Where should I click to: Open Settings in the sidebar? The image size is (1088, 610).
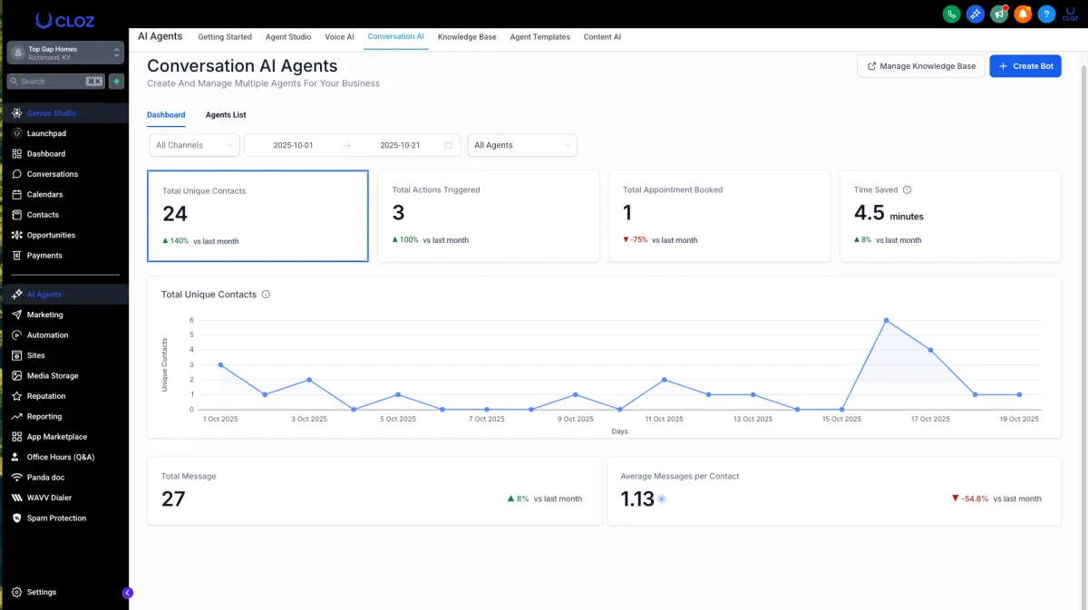(42, 592)
